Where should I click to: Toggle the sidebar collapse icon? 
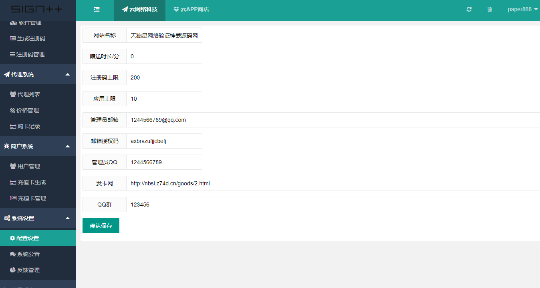click(x=97, y=10)
